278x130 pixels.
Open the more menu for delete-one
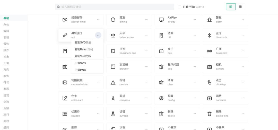click(x=243, y=114)
